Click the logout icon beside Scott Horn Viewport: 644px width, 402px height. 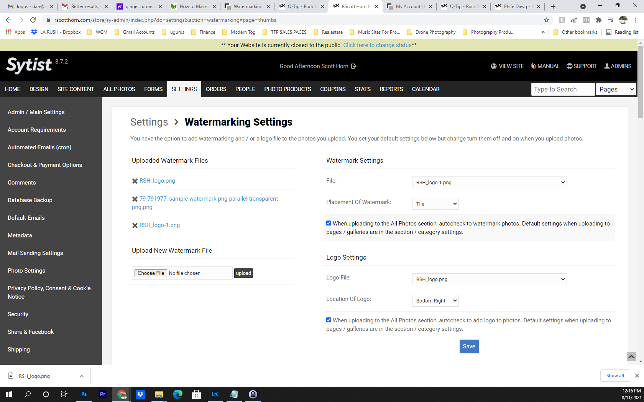click(x=354, y=66)
